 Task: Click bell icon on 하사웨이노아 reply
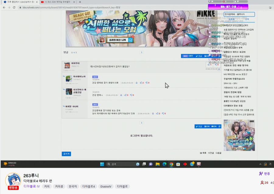pyautogui.click(x=137, y=83)
